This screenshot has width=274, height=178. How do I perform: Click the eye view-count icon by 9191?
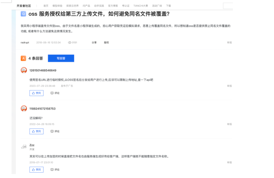pos(70,43)
